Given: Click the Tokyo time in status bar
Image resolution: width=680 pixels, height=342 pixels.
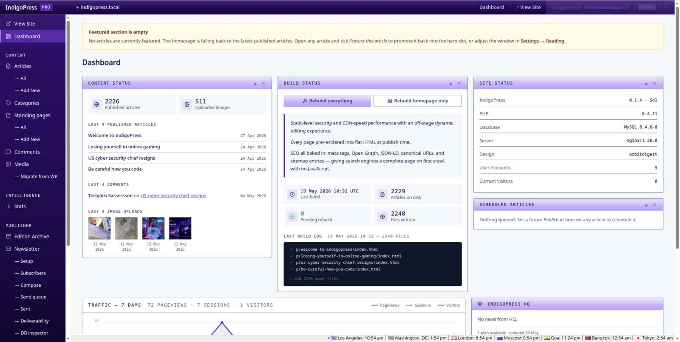Looking at the screenshot, I should (654, 338).
